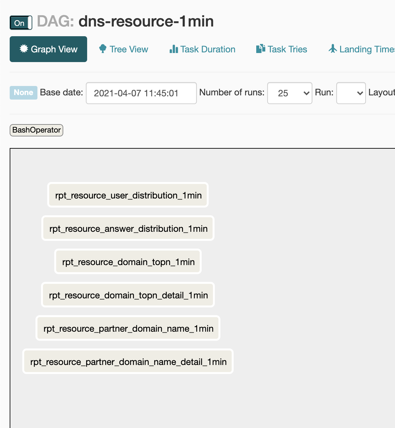Open the Landing Times tab
The height and width of the screenshot is (428, 395).
(x=362, y=49)
